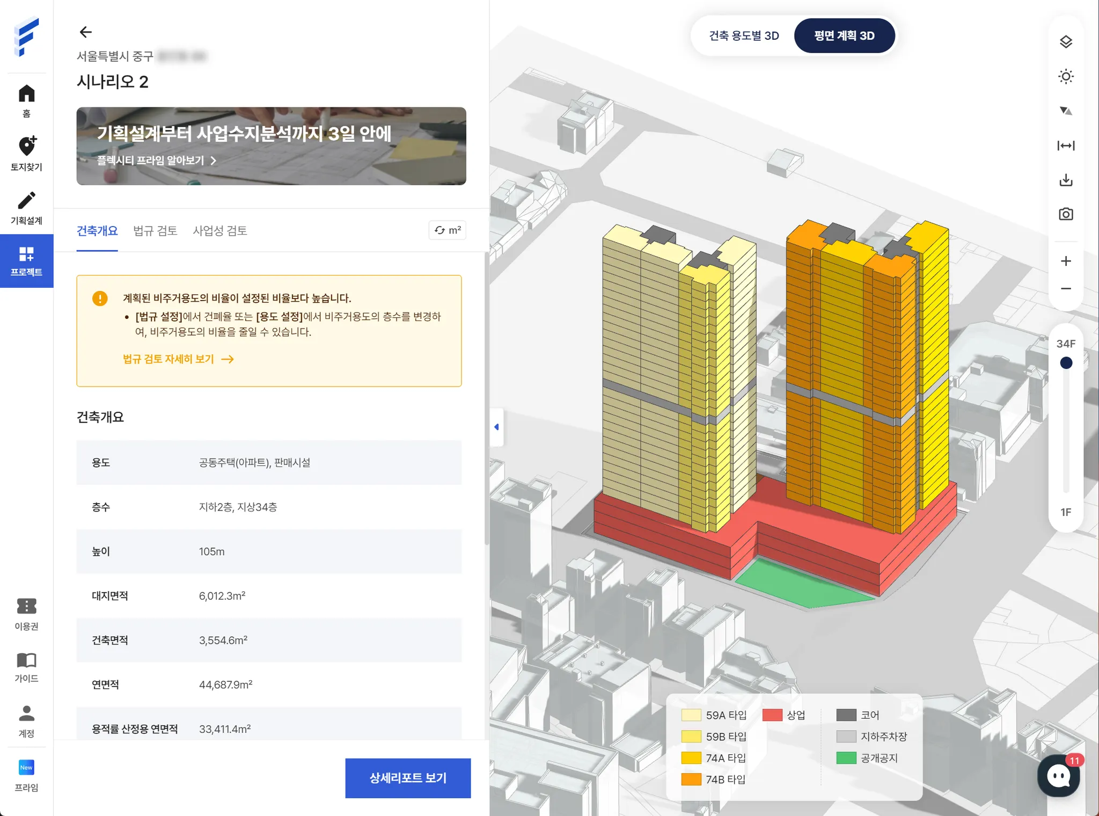Click the back arrow icon
Viewport: 1099px width, 816px height.
coord(86,32)
